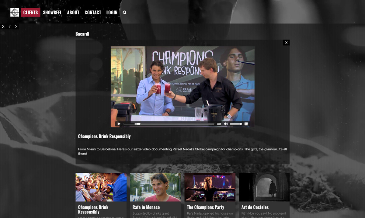Close the Bacardi video panel X
The image size is (365, 218).
(286, 43)
